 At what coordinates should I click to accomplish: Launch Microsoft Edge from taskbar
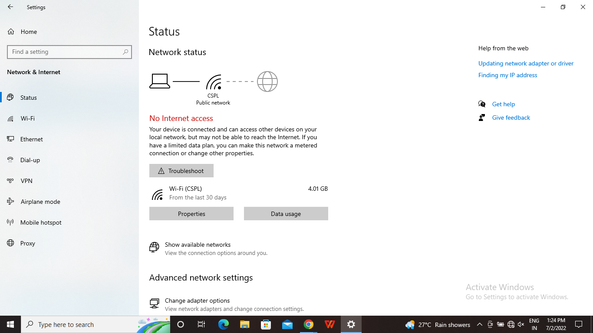[223, 324]
